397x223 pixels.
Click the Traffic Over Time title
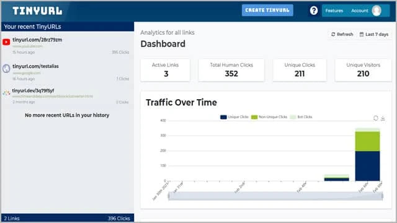(181, 102)
